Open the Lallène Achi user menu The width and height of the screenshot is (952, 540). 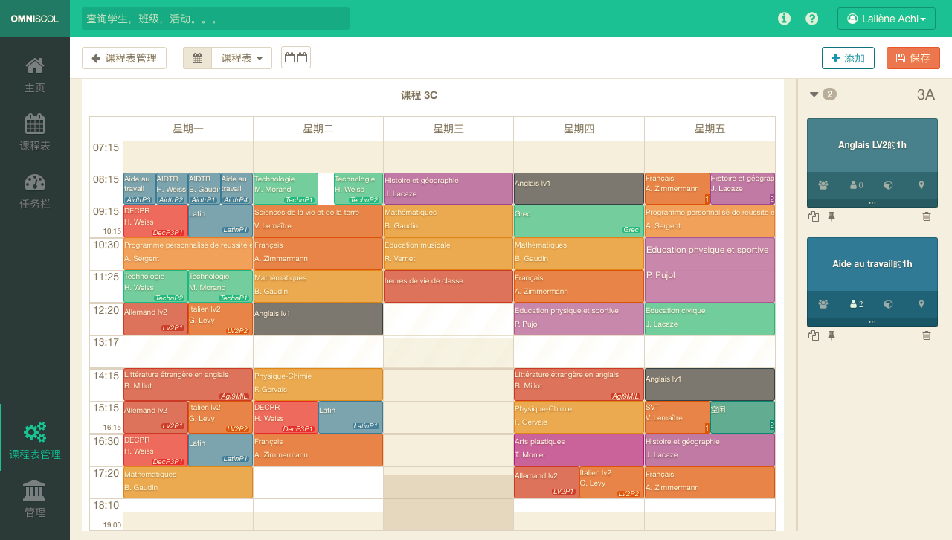click(886, 19)
